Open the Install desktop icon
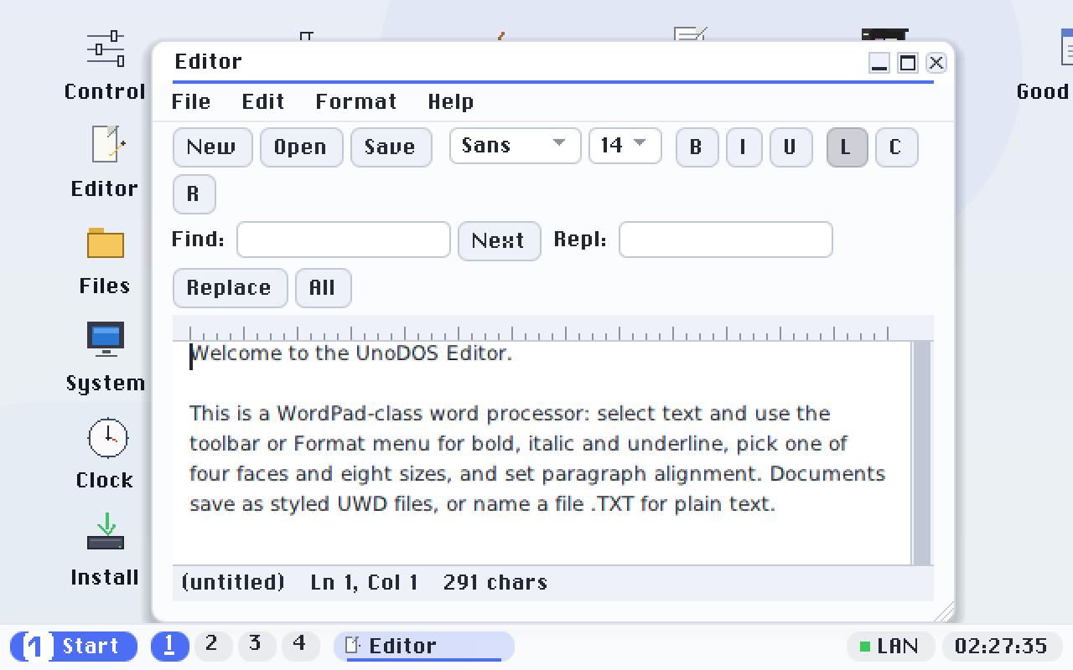Image resolution: width=1073 pixels, height=670 pixels. point(106,551)
